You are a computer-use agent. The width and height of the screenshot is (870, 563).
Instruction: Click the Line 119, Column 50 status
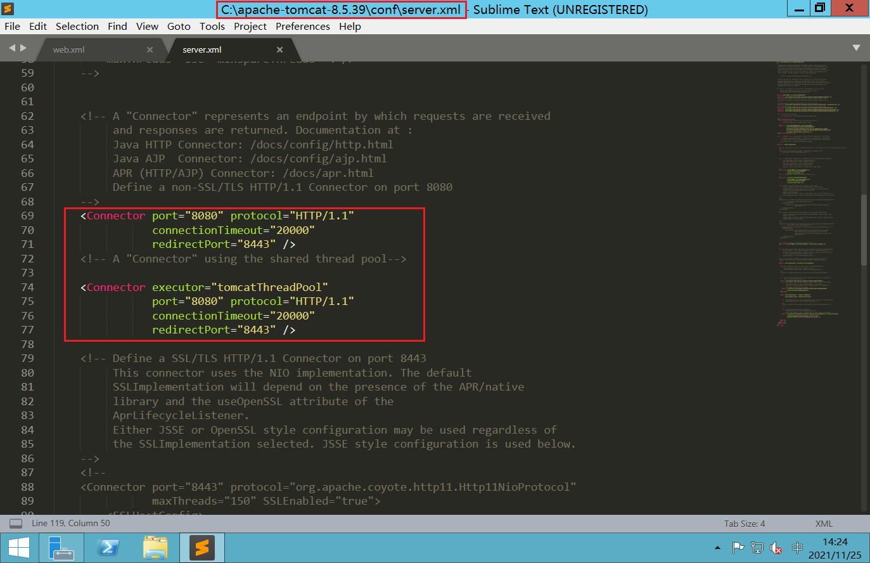tap(70, 523)
